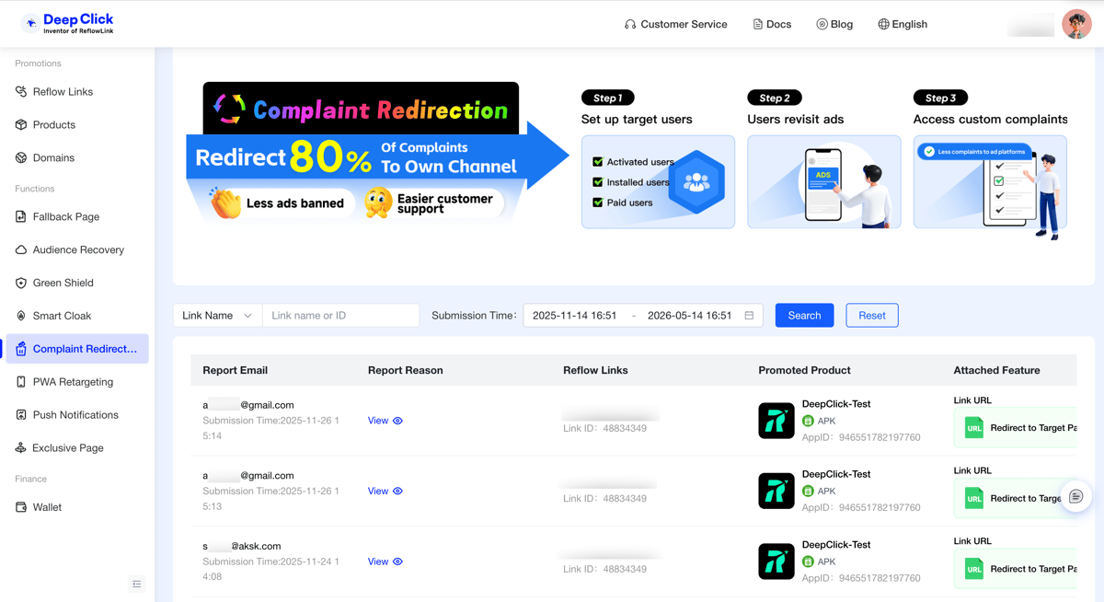The width and height of the screenshot is (1104, 602).
Task: Click the Products cube icon
Action: tap(21, 125)
